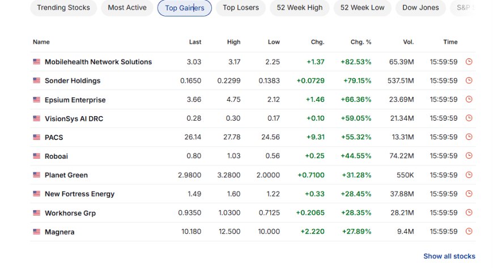Click the clock icon in the Magnera row
The height and width of the screenshot is (268, 493).
(469, 232)
